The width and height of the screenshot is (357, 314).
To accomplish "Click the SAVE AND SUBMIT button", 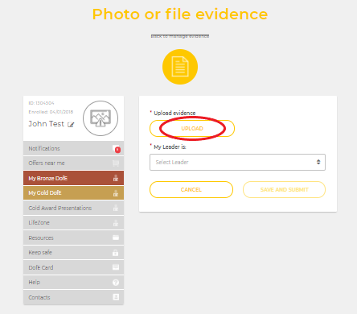I will [x=284, y=189].
